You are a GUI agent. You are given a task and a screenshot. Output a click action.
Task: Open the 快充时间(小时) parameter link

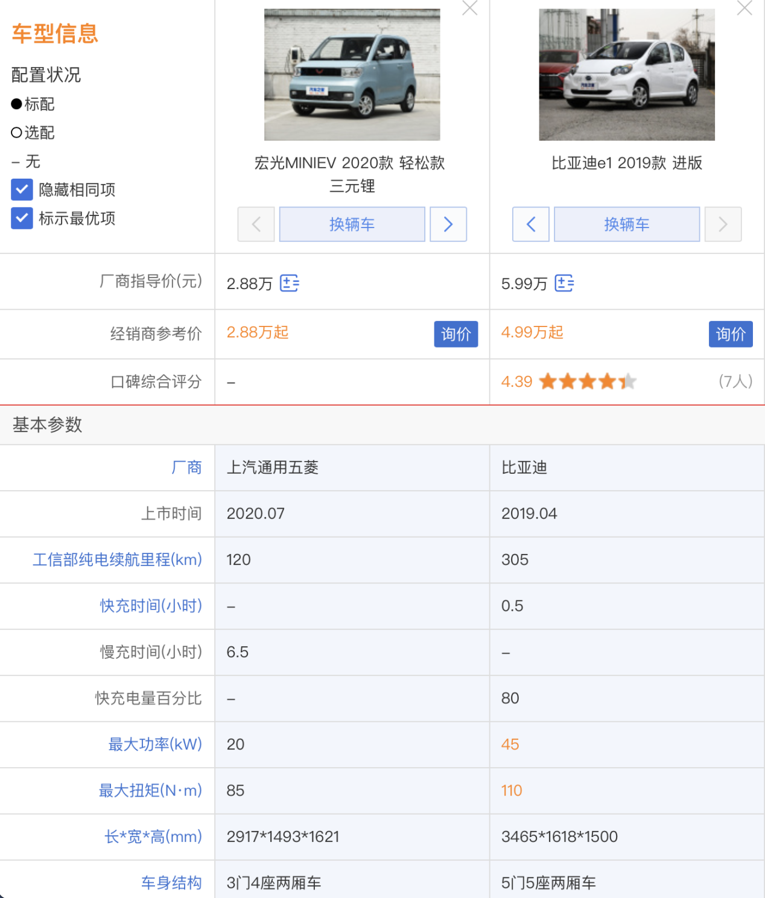[151, 605]
